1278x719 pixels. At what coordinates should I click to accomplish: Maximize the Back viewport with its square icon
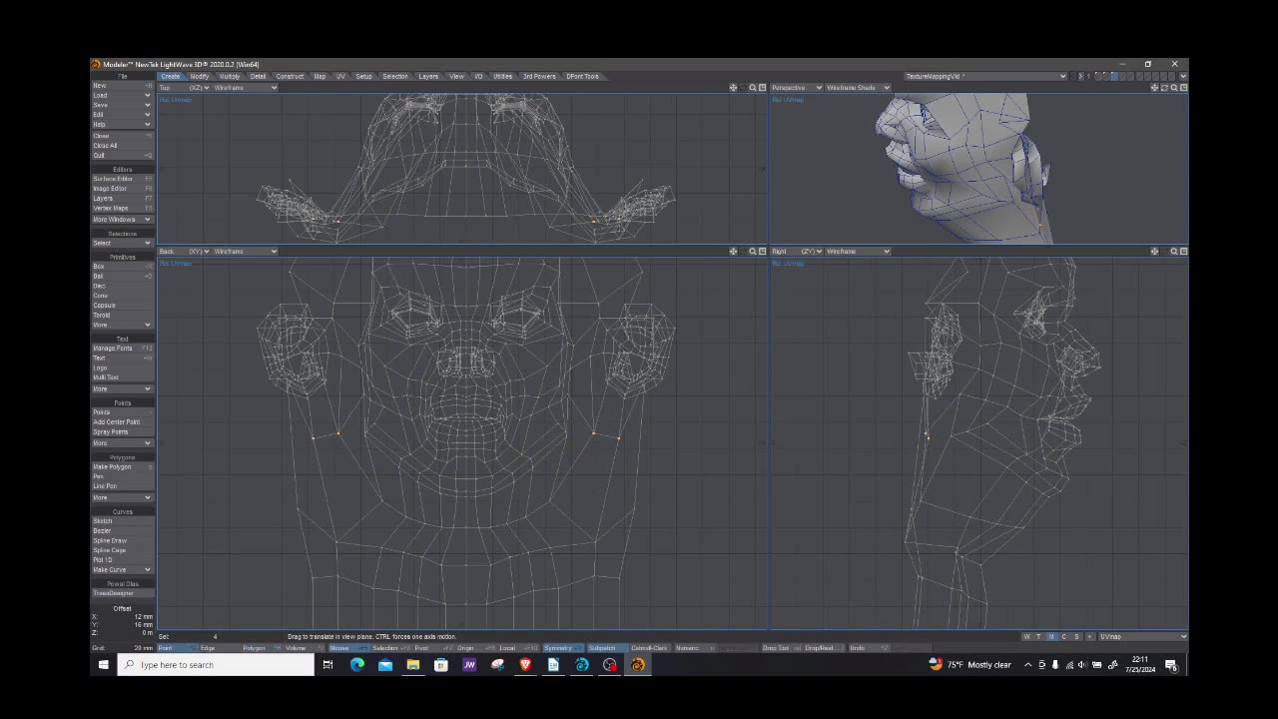pyautogui.click(x=762, y=252)
